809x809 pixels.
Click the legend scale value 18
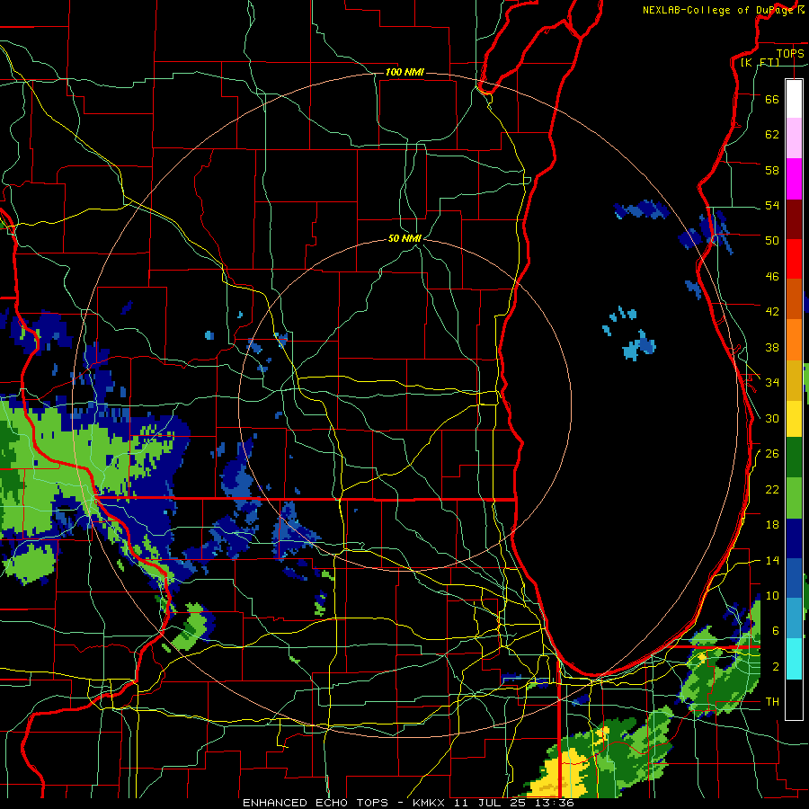pyautogui.click(x=772, y=525)
